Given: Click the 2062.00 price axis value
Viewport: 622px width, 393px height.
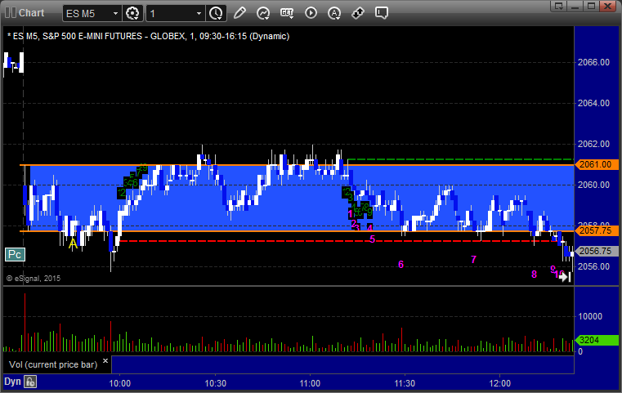Looking at the screenshot, I should click(x=594, y=144).
